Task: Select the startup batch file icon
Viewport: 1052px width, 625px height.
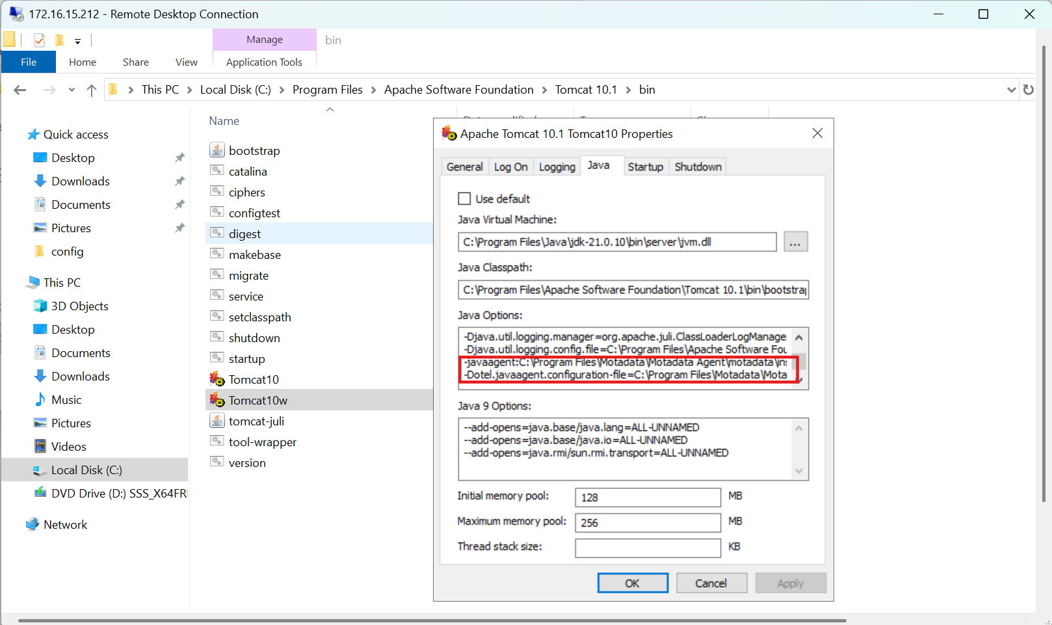Action: (217, 358)
